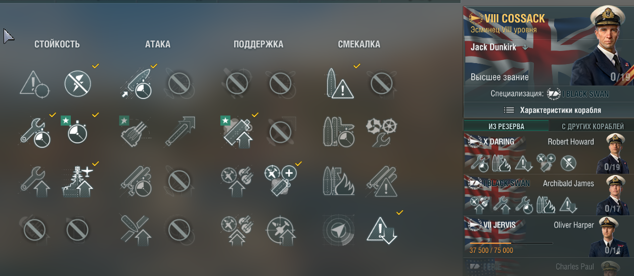
Task: Select commander Archibald James of Black Swan
Action: [x=549, y=195]
